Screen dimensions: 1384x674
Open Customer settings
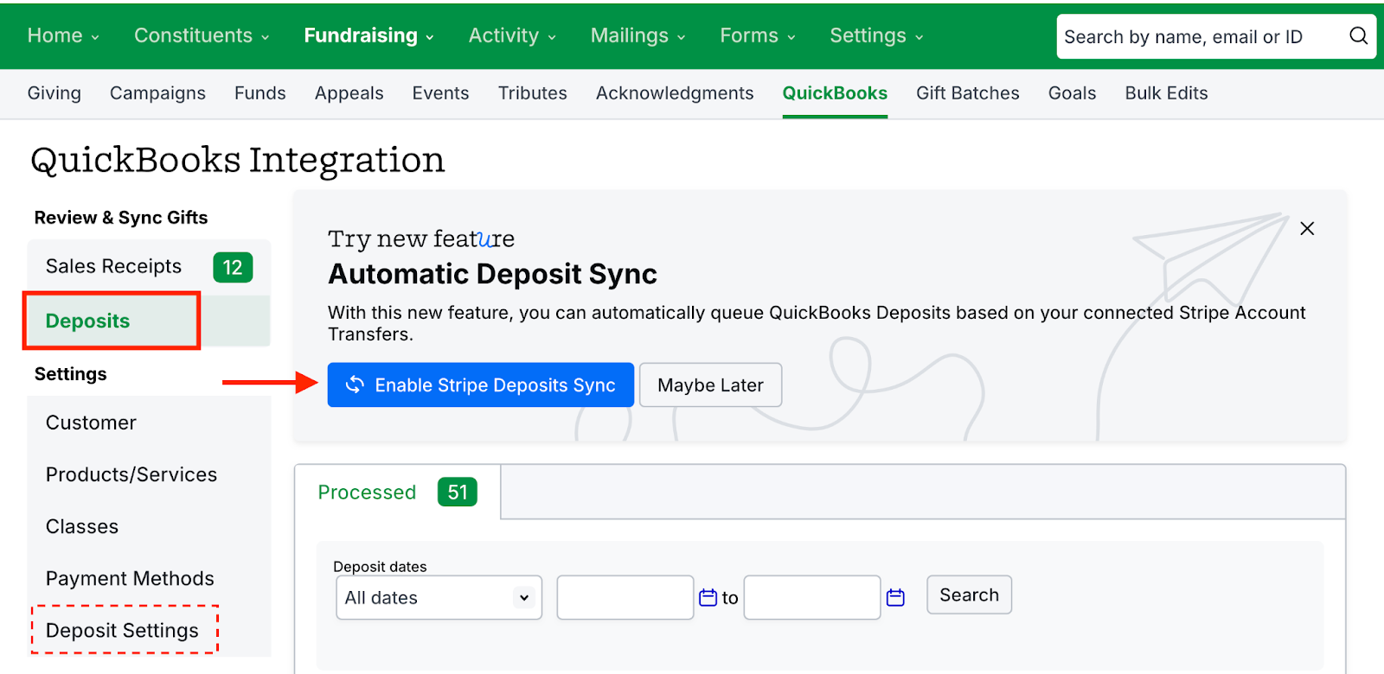(x=91, y=423)
